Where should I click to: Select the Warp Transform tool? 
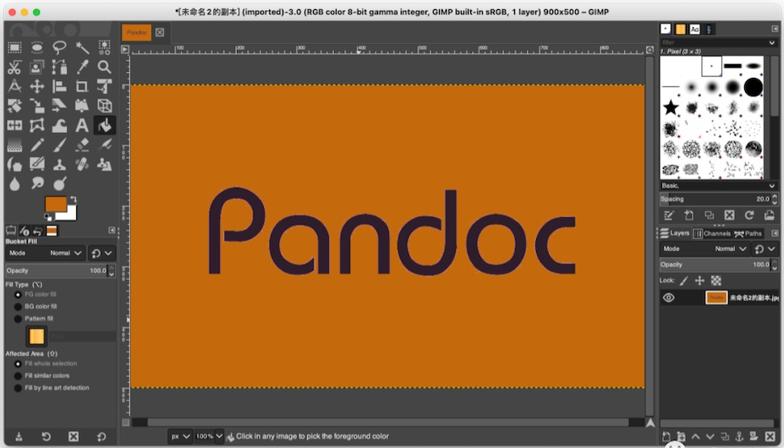pos(59,125)
